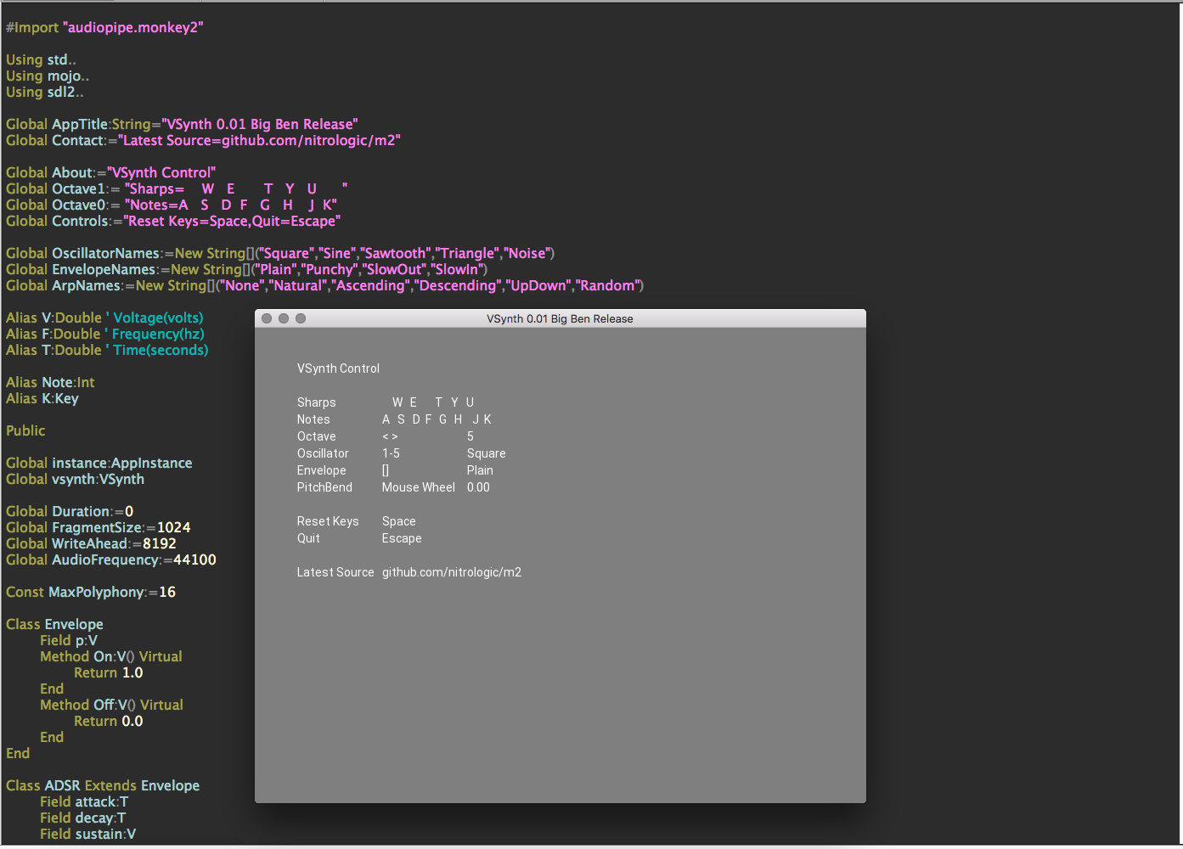Click the Const MaxPolyphony code line

click(x=91, y=592)
